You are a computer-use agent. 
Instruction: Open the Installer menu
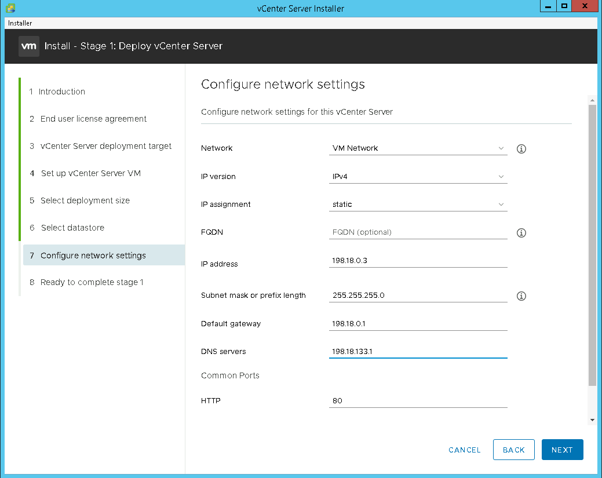[20, 23]
